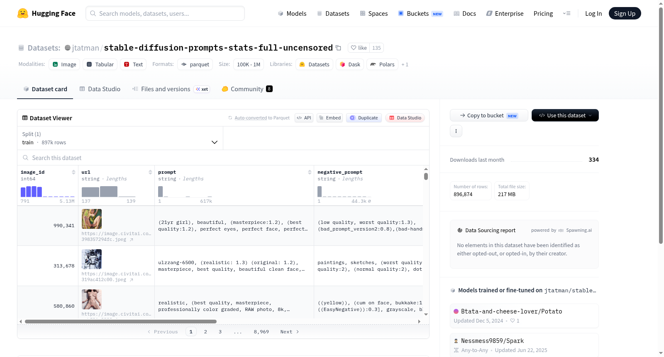Focus the Search this dataset field
This screenshot has height=357, width=664.
click(223, 158)
